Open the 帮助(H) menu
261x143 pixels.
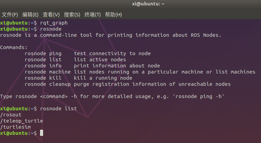pyautogui.click(x=114, y=15)
